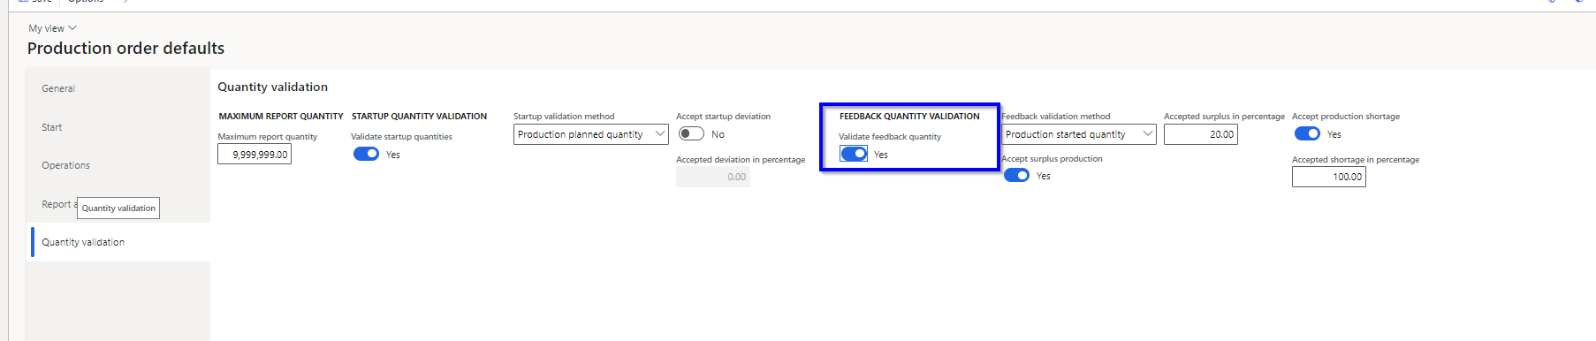Click Accepted surplus in percentage field
The image size is (1596, 341).
tap(1200, 134)
